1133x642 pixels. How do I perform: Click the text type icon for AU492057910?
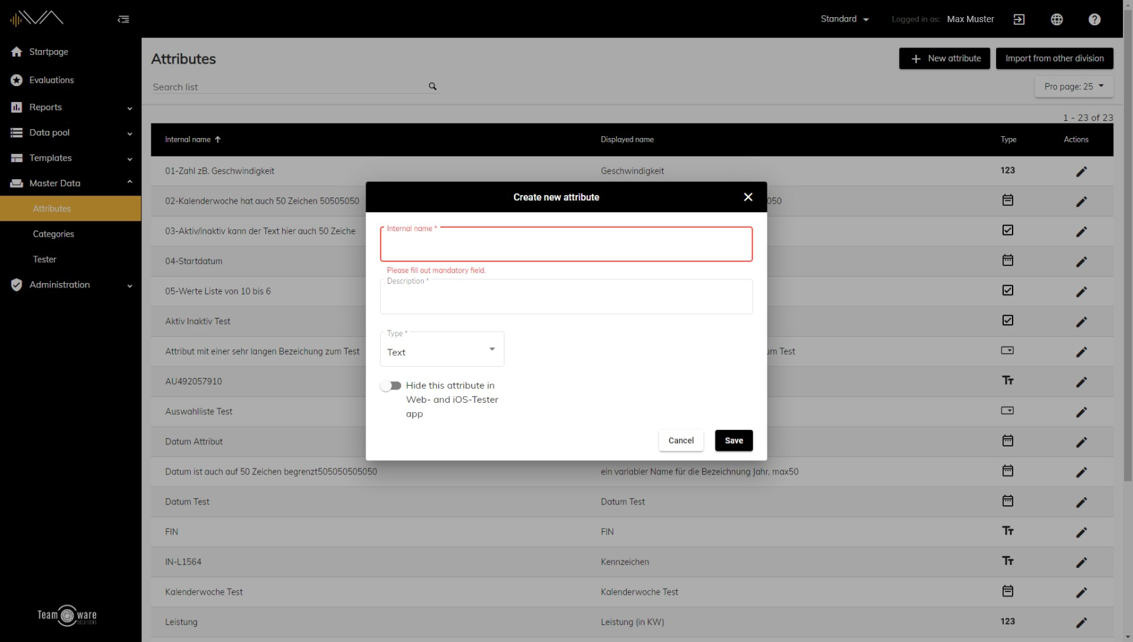pos(1008,381)
